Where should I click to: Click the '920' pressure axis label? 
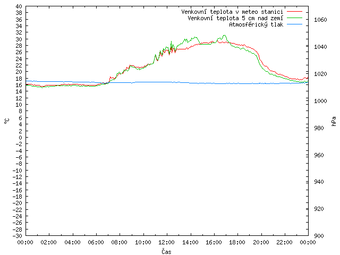(x=319, y=209)
